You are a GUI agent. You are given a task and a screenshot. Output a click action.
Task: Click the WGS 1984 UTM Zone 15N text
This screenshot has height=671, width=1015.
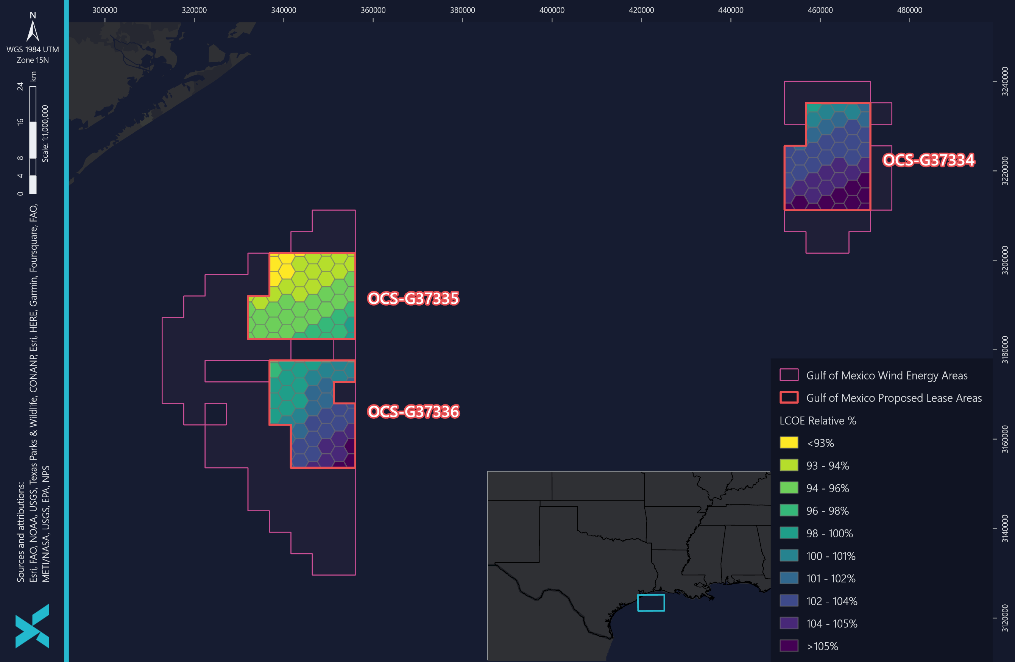coord(33,55)
